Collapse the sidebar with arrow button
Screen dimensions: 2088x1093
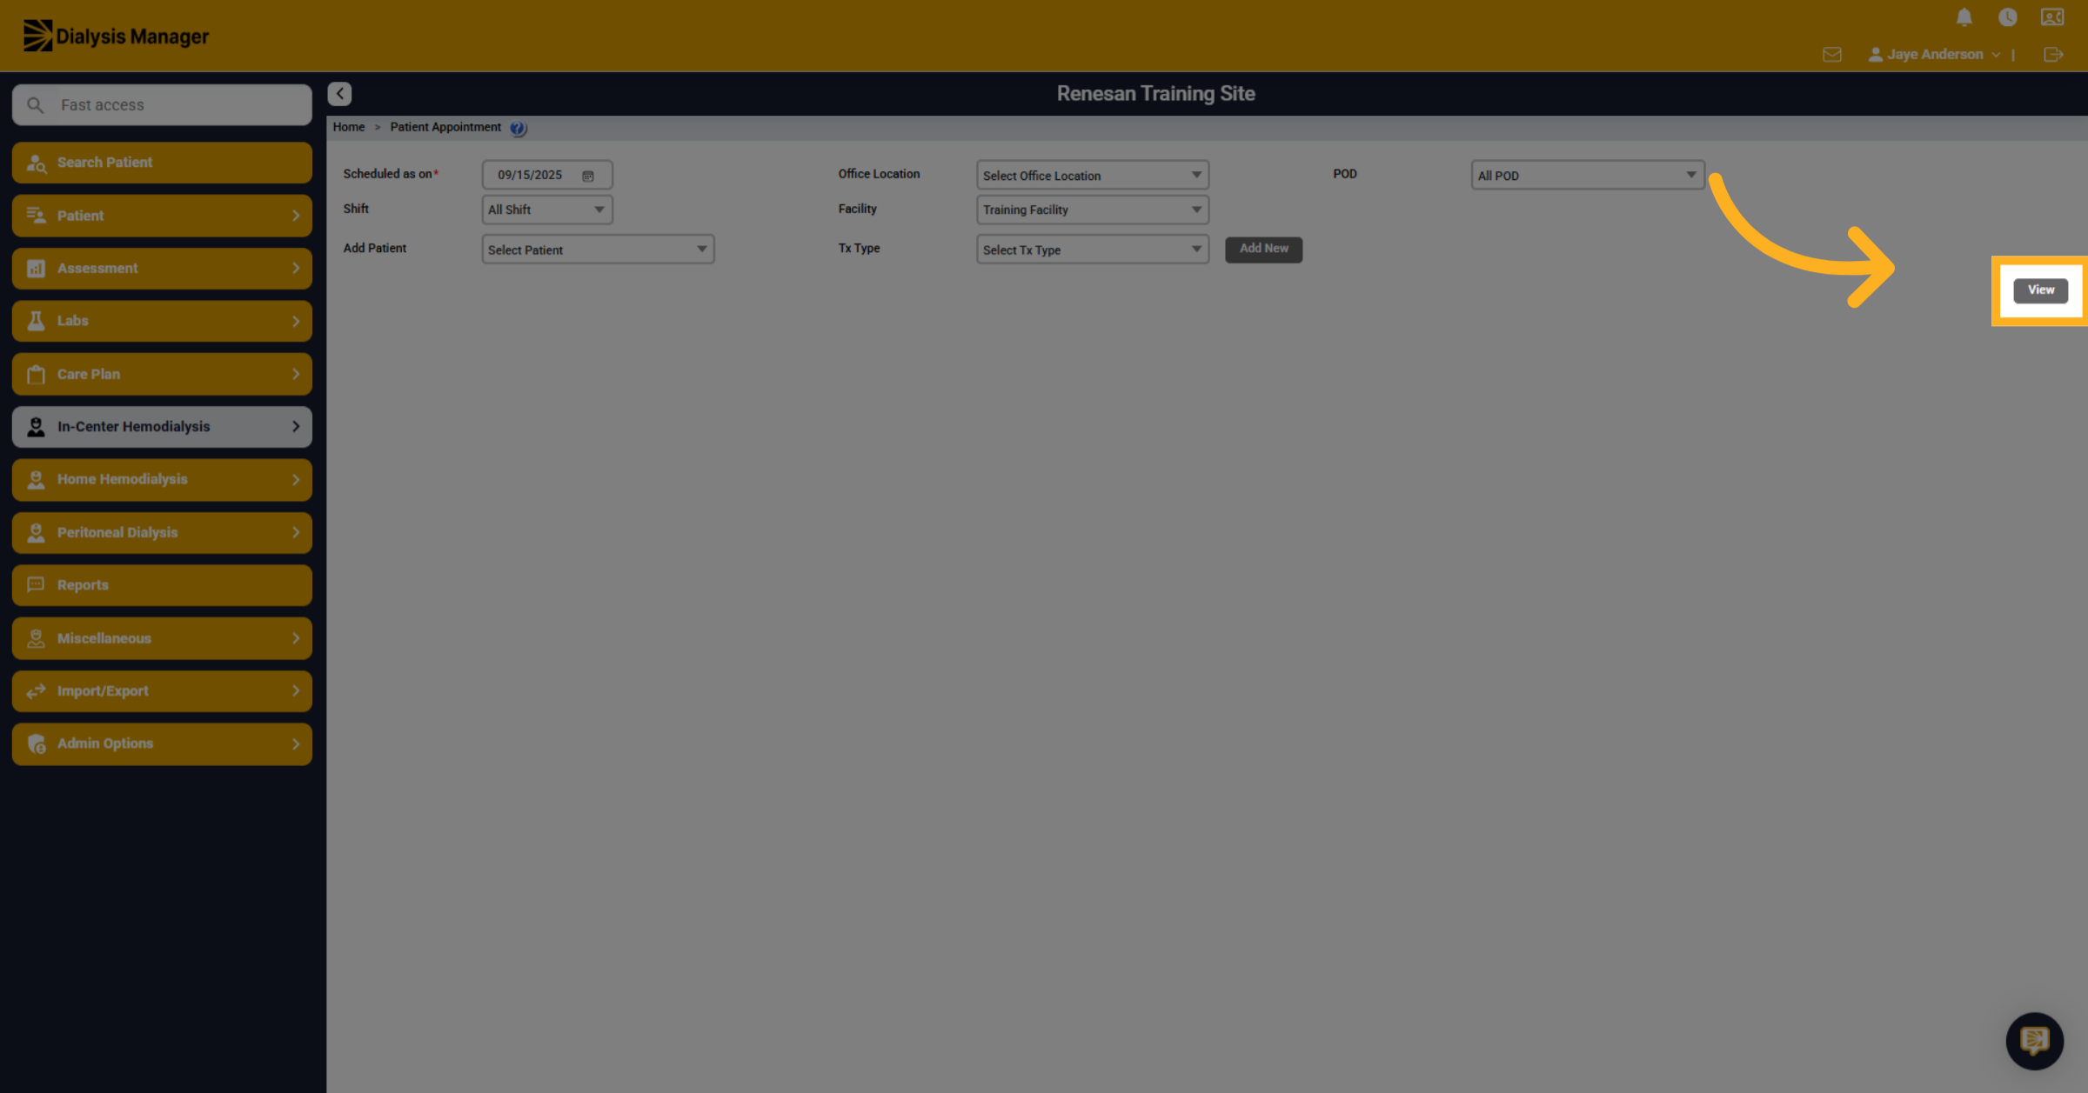[339, 93]
